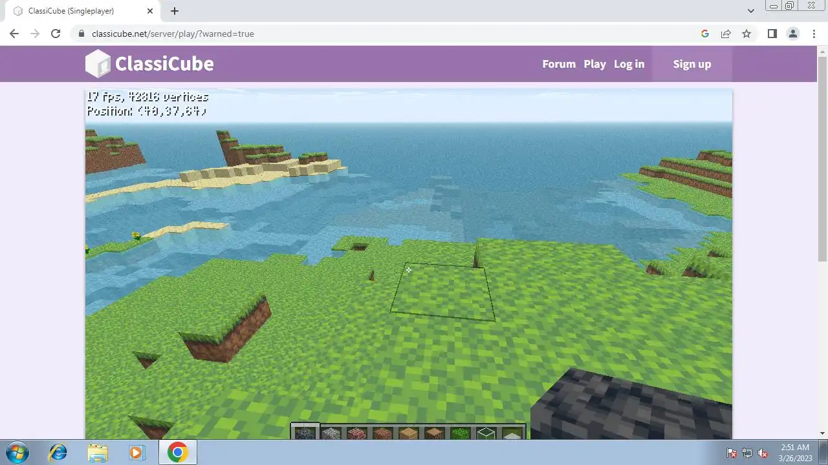The height and width of the screenshot is (465, 828).
Task: Switch to ClassiCube (Singleplayer) tab
Action: [x=83, y=11]
